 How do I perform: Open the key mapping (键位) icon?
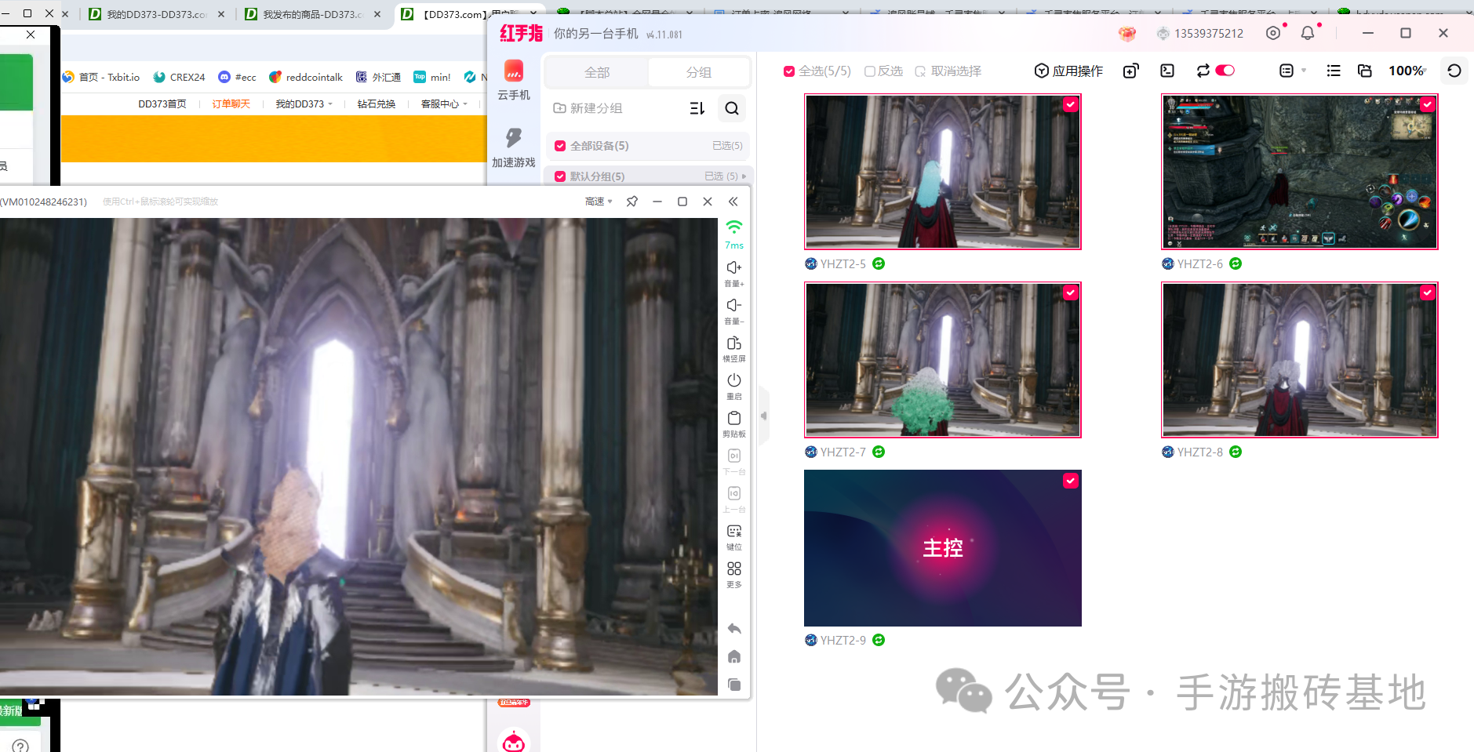tap(733, 532)
